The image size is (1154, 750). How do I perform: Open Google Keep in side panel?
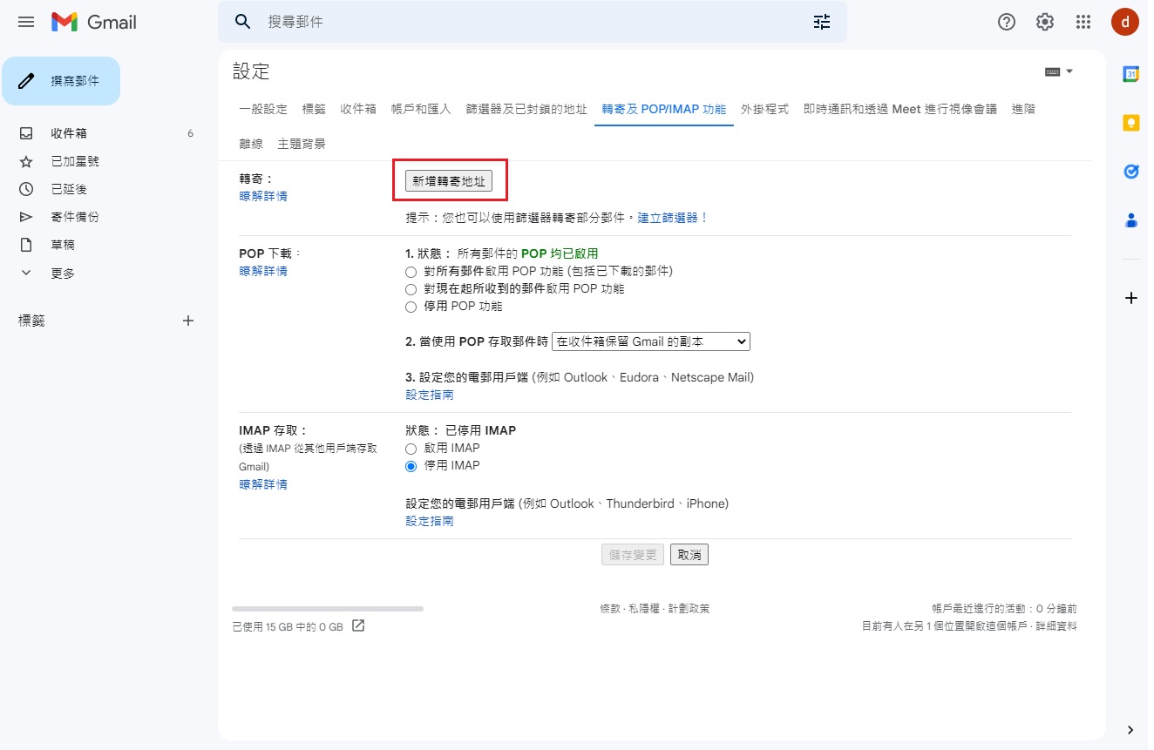(1130, 123)
